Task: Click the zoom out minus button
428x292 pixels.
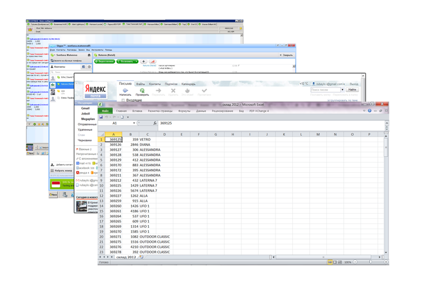Action: (x=355, y=262)
